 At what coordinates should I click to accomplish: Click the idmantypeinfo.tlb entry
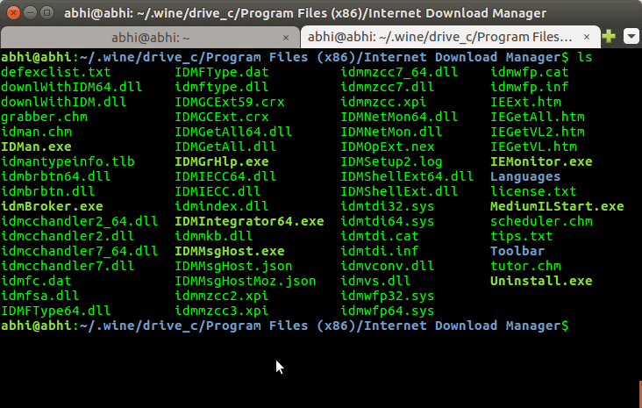(x=68, y=161)
